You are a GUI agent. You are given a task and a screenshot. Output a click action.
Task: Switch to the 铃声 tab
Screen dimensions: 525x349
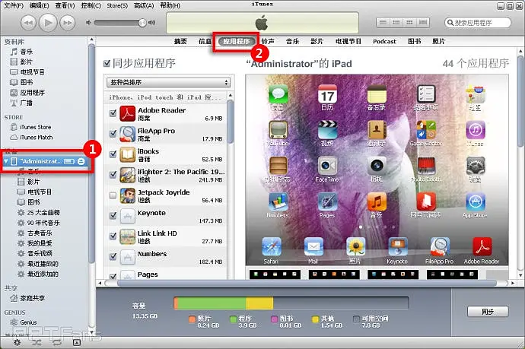(x=268, y=41)
